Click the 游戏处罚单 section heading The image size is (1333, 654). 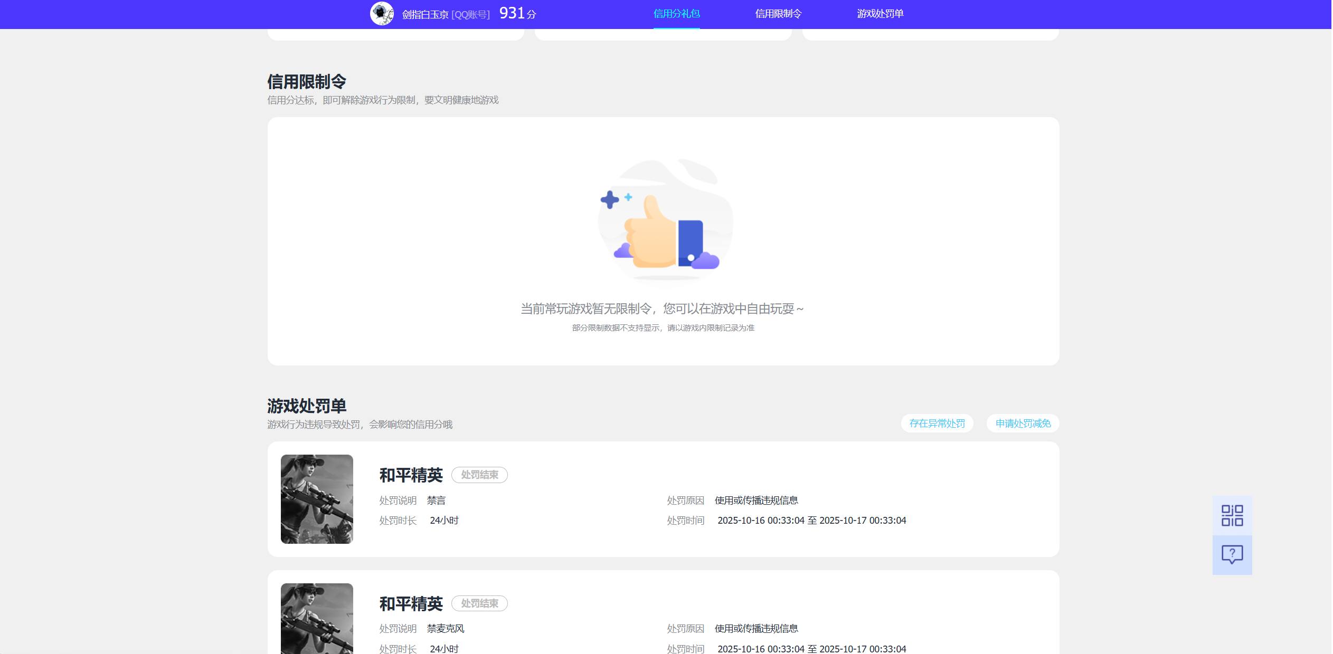click(307, 406)
